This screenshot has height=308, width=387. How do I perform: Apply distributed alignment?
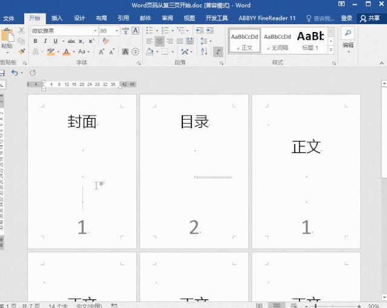tap(190, 41)
